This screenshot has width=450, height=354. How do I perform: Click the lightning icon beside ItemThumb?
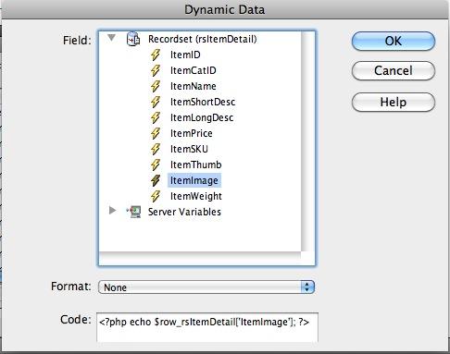[156, 165]
